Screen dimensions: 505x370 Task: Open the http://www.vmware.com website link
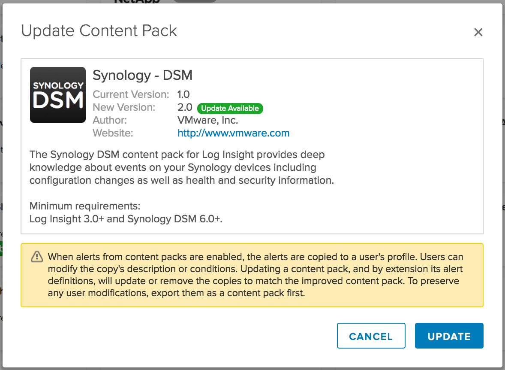pyautogui.click(x=234, y=133)
